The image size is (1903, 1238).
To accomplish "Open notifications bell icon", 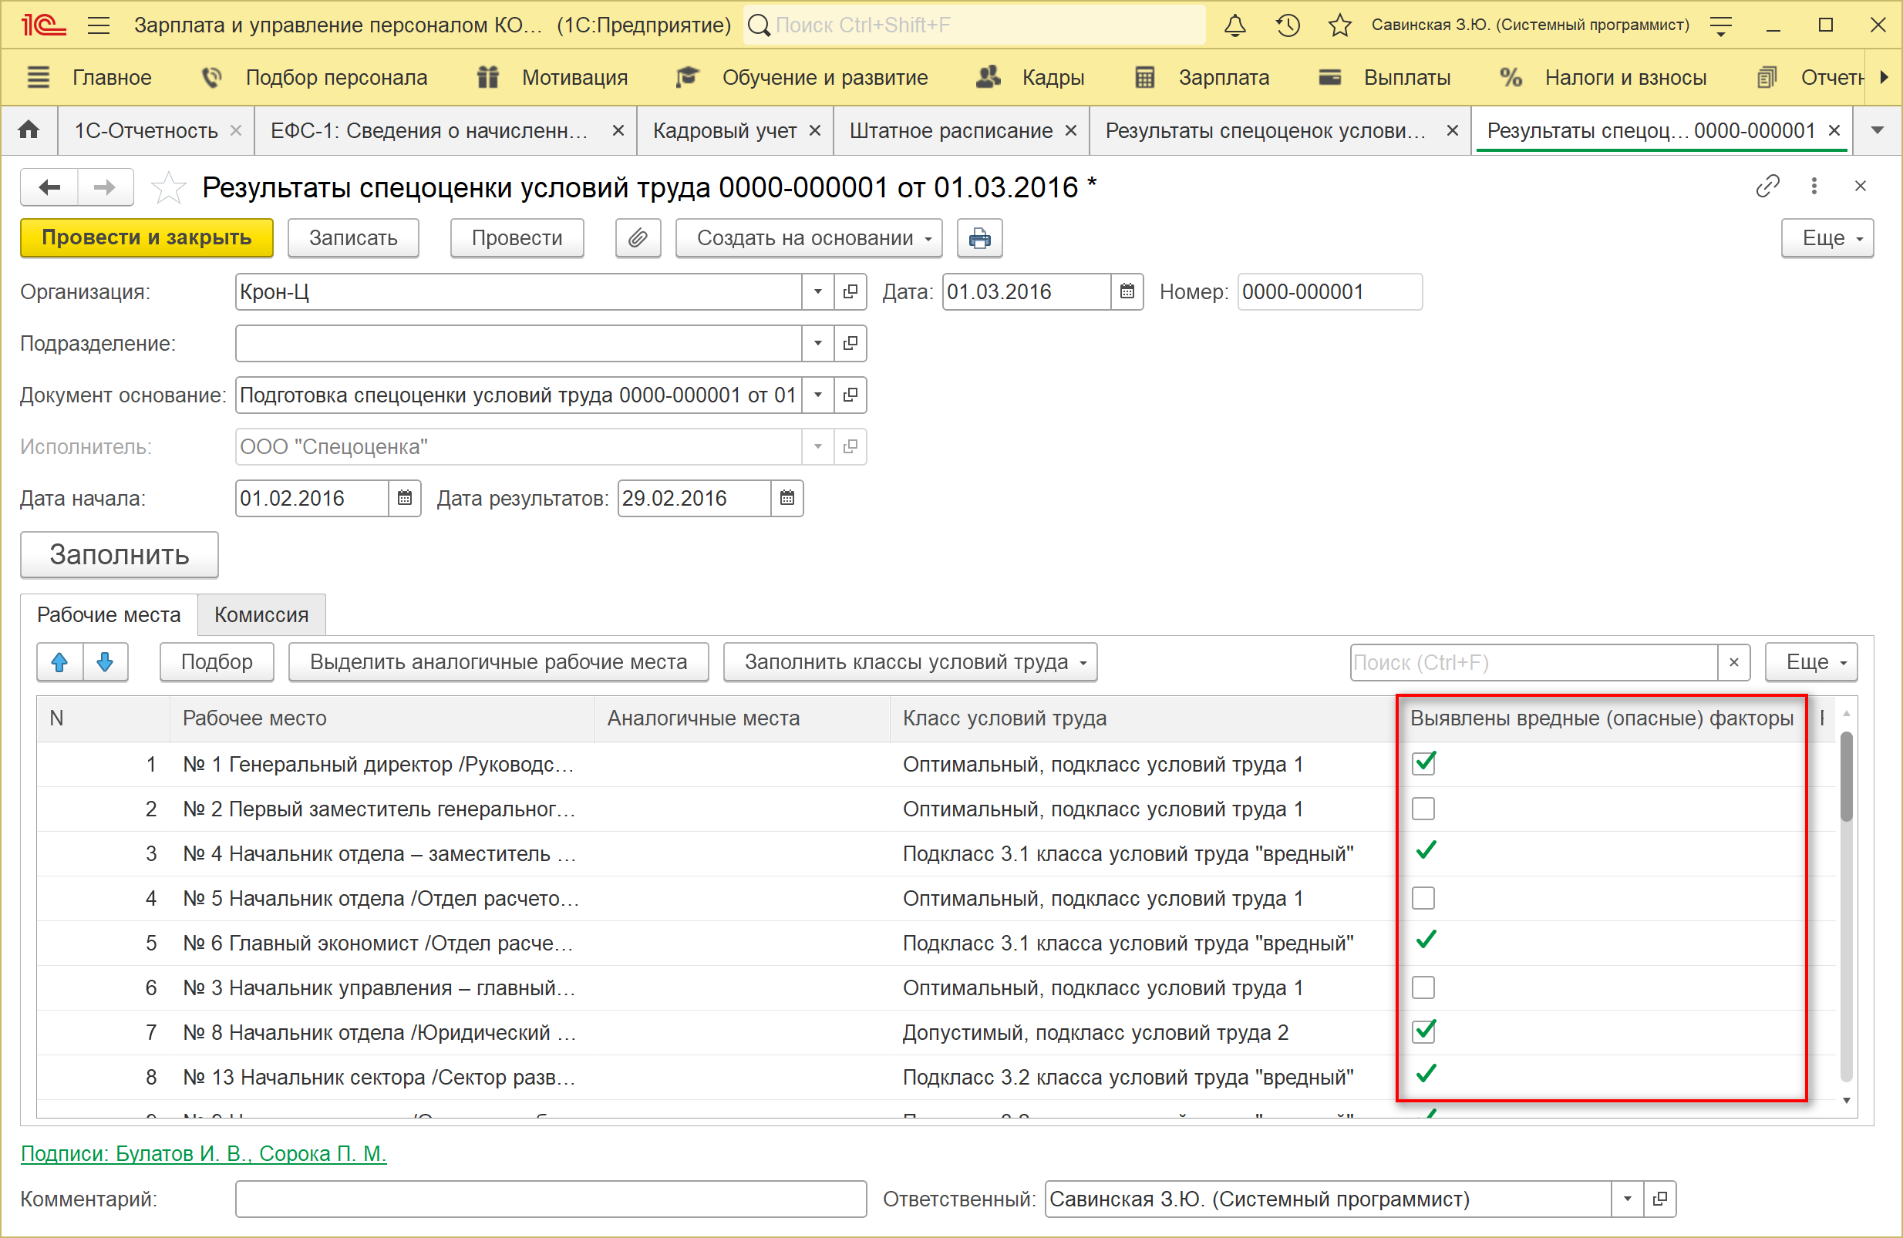I will [x=1234, y=25].
